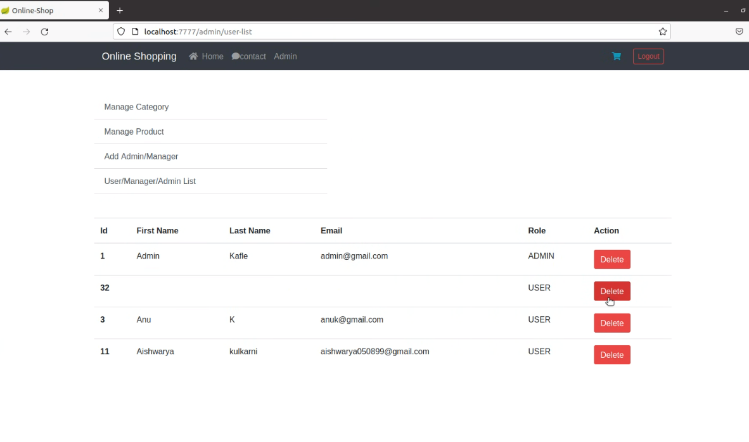The width and height of the screenshot is (749, 442).
Task: Open Manage Category section
Action: click(x=136, y=107)
